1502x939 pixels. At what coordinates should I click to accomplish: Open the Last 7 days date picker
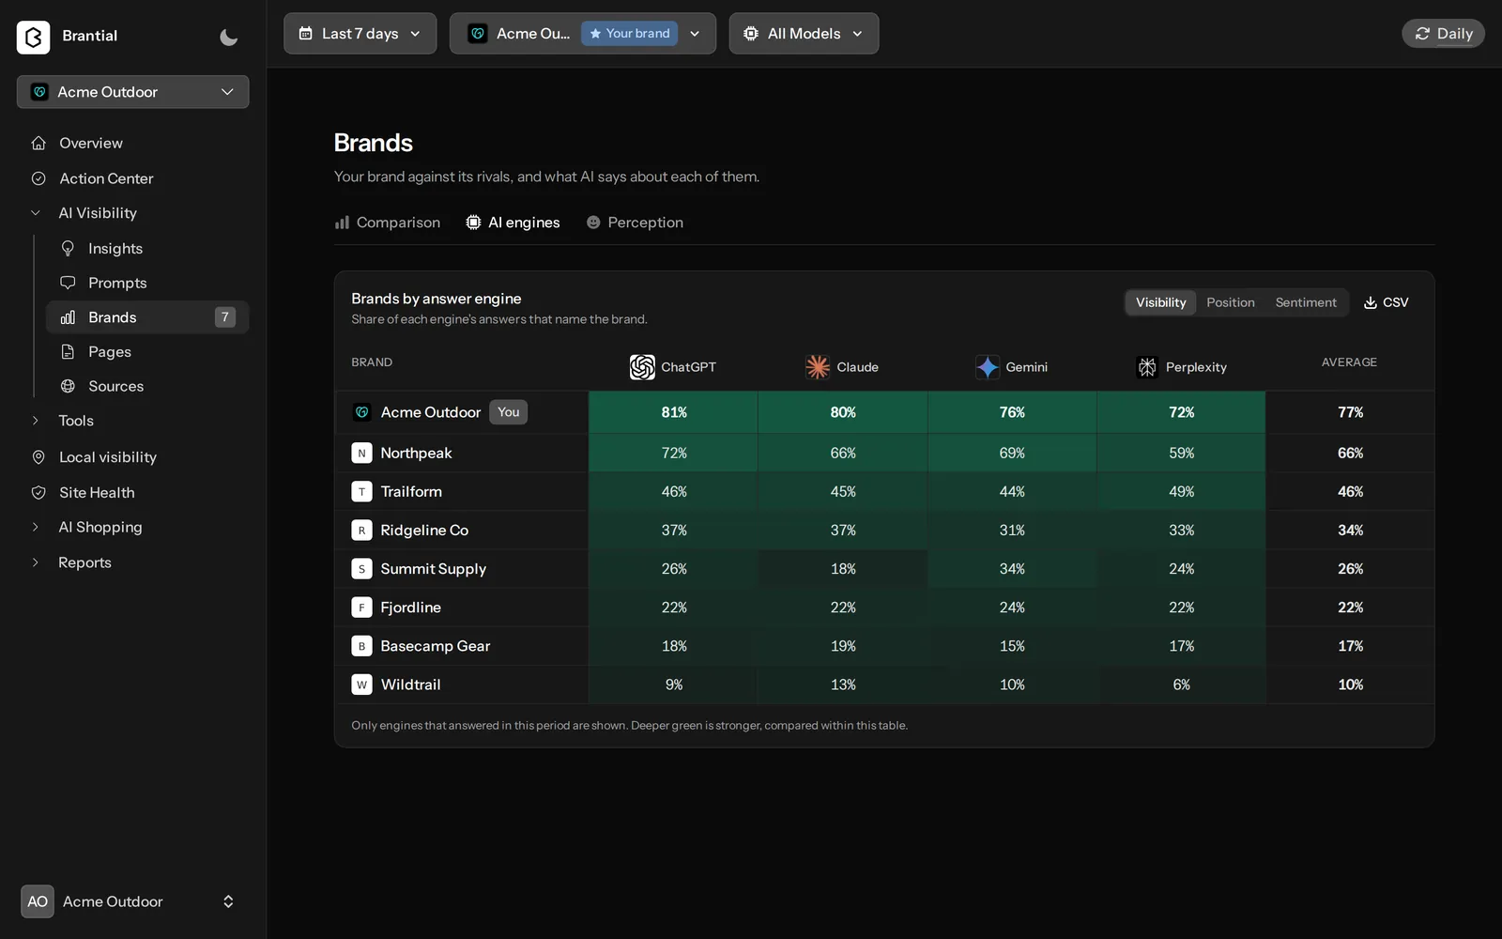[x=360, y=34]
